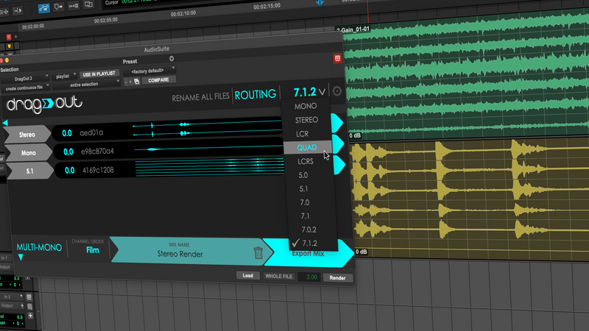Select previous preset with minus button
This screenshot has height=331, width=589.
126,82
